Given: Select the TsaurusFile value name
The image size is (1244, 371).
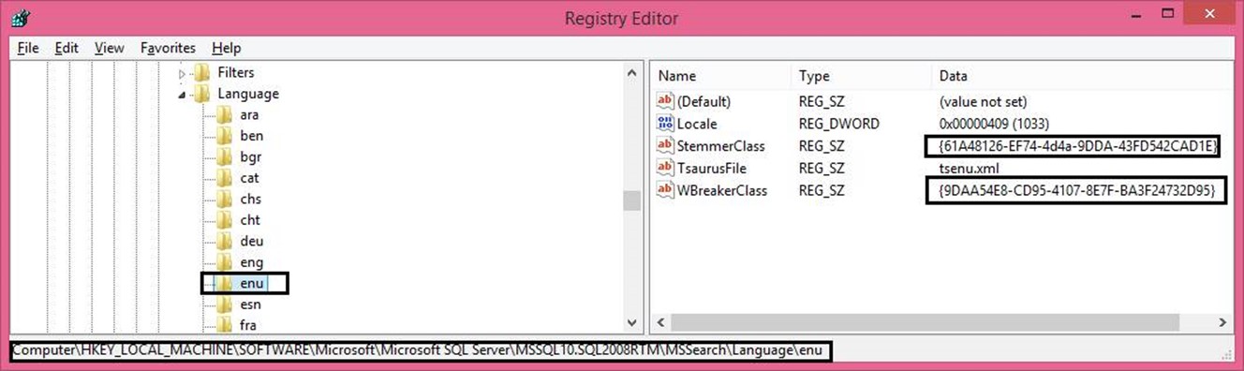Looking at the screenshot, I should point(712,169).
